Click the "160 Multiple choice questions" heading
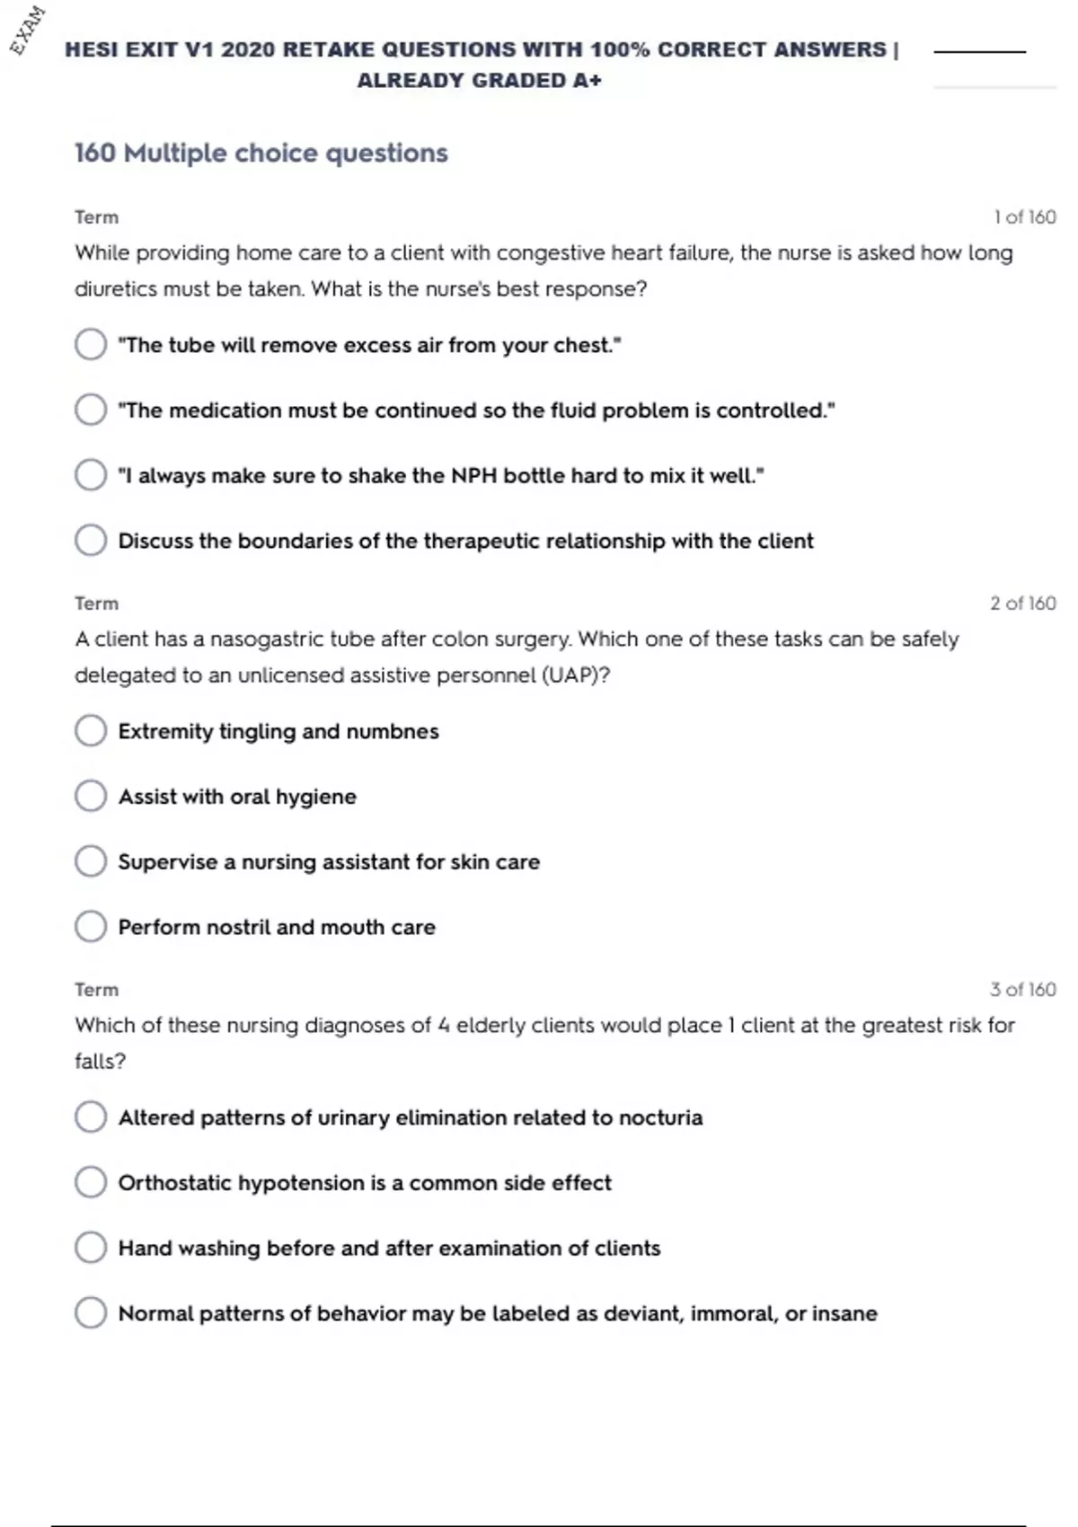 [x=261, y=154]
